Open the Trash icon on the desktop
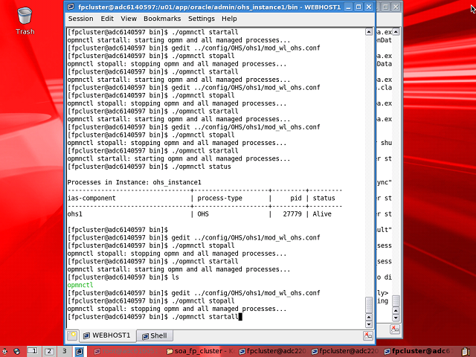Viewport: 476px width, 357px height. [x=25, y=21]
